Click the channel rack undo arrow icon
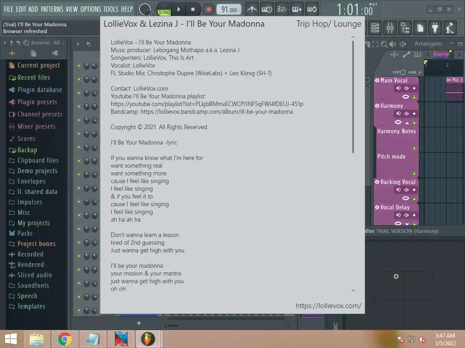 [89, 44]
